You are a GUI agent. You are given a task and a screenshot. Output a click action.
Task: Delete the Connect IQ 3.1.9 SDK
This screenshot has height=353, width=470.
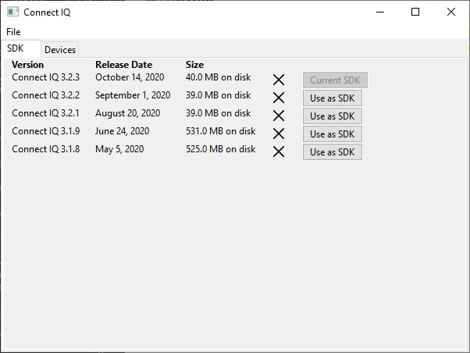pos(279,134)
